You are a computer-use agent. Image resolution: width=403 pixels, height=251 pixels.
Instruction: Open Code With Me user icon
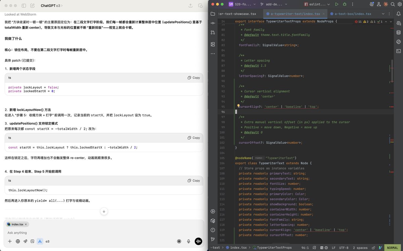tap(379, 4)
